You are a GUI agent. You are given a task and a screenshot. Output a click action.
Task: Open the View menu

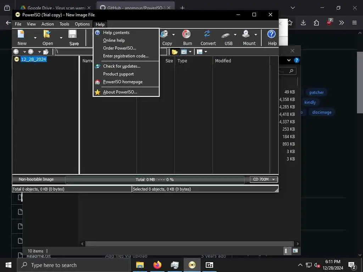coord(31,24)
